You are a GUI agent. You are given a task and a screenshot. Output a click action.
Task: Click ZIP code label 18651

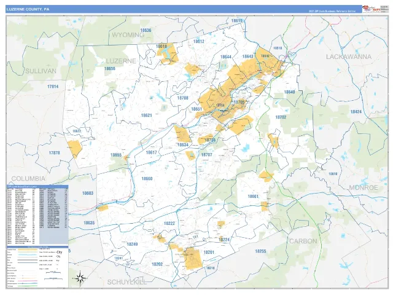[x=196, y=109]
